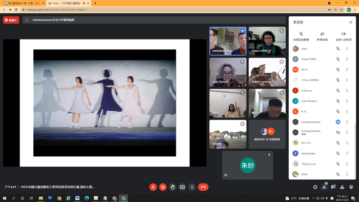
Task: Select Joan Pomero video tile
Action: point(228,72)
